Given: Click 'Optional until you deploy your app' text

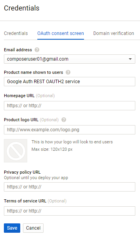Looking at the screenshot, I should [36, 178].
